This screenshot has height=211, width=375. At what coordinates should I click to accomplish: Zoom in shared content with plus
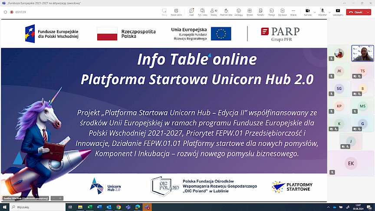(x=60, y=198)
